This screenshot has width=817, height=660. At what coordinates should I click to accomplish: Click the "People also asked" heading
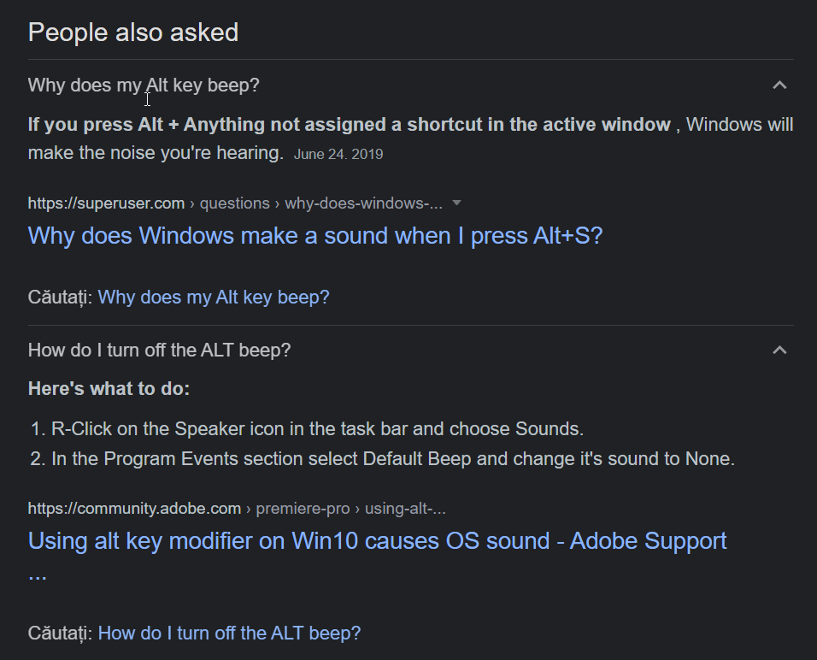coord(133,32)
